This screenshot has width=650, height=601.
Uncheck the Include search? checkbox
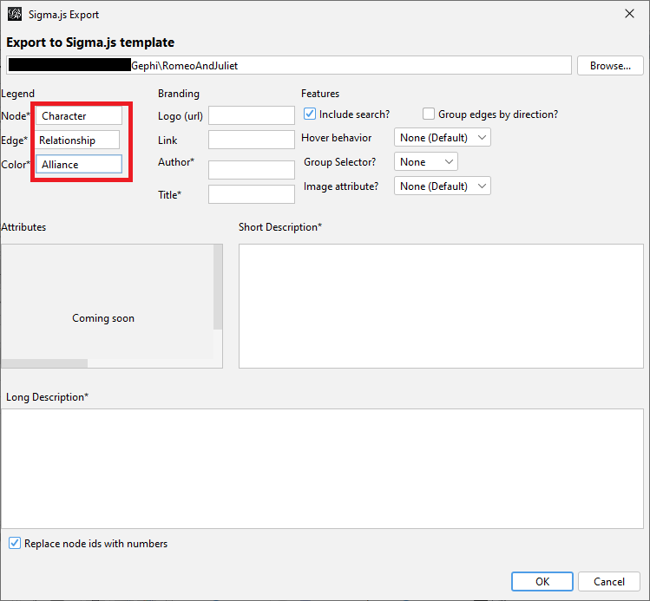pos(310,114)
